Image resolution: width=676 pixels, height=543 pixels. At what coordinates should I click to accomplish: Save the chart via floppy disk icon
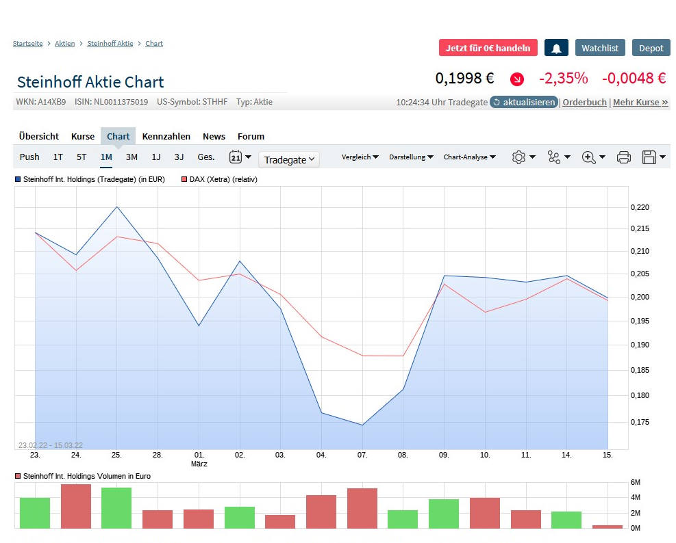(649, 157)
